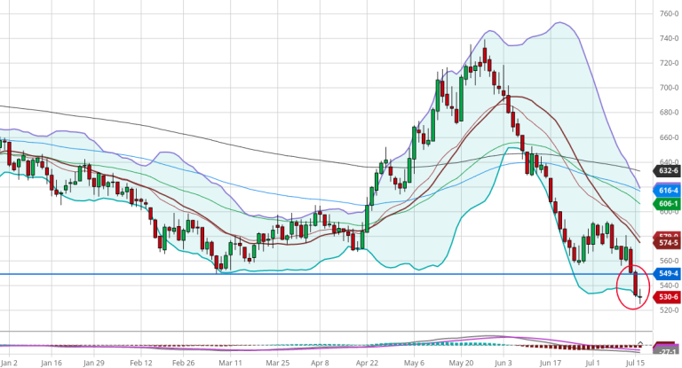Select the Feb 12 date label
Viewport: 682px width, 368px height.
(x=139, y=363)
